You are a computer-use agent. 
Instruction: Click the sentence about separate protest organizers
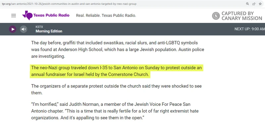[x=116, y=89]
